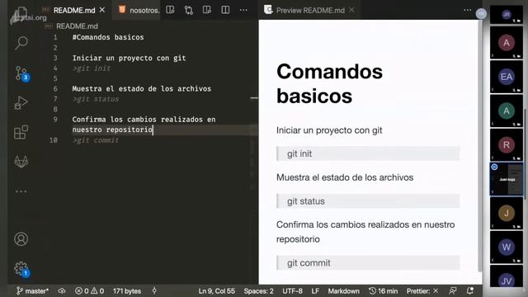528x297 pixels.
Task: Click the '>git status' line in editor
Action: tap(96, 99)
